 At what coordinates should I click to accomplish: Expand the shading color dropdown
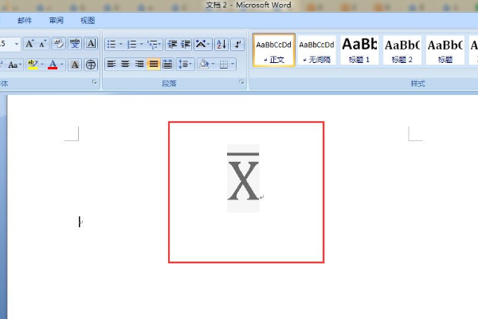pos(213,64)
